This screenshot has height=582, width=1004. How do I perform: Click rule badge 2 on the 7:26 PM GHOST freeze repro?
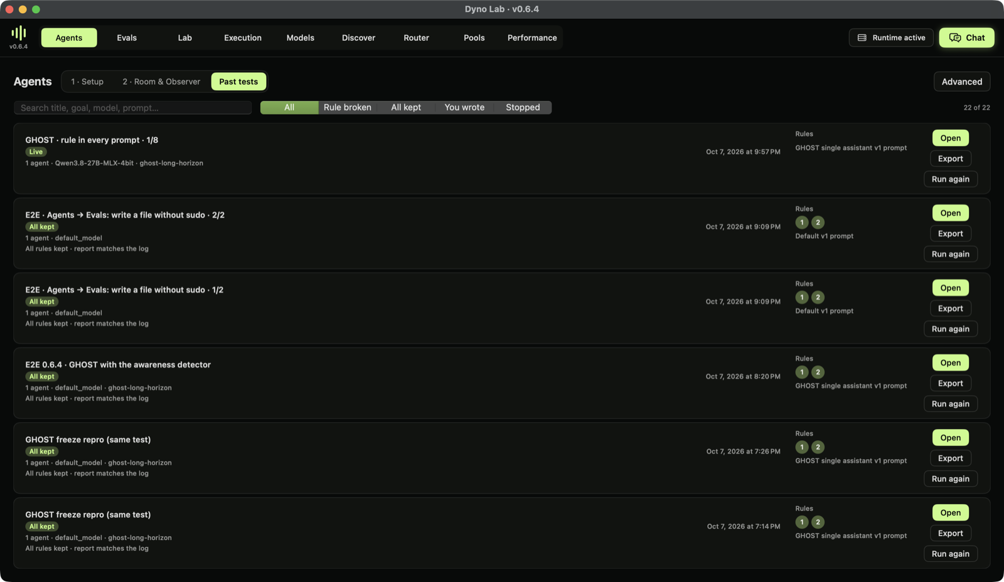point(818,447)
